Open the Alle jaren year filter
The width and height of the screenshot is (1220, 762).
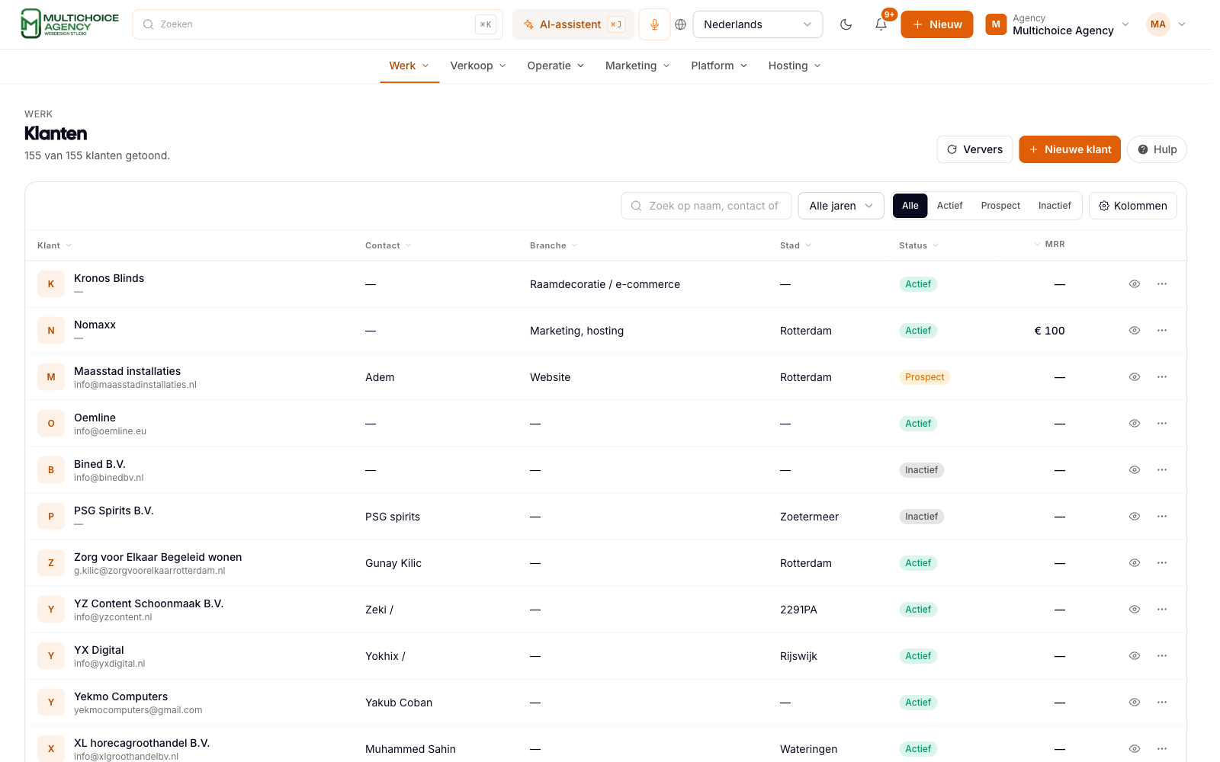coord(841,206)
